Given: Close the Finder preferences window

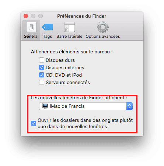Looking at the screenshot, I should tap(26, 16).
